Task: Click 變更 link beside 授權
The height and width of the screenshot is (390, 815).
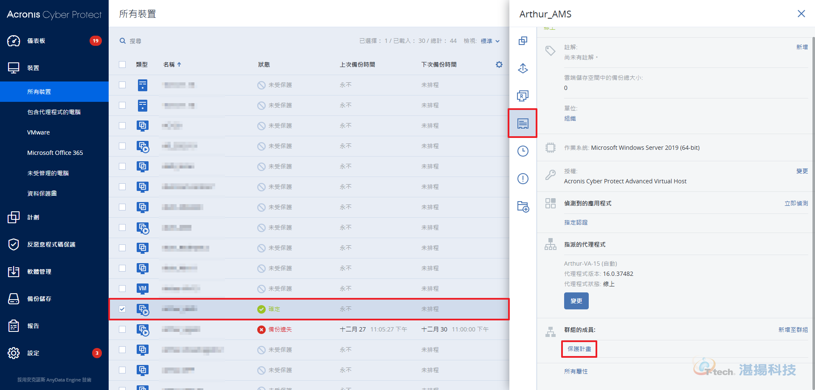Action: tap(802, 171)
